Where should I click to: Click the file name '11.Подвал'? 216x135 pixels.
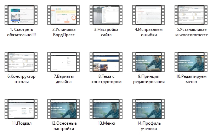point(22,123)
